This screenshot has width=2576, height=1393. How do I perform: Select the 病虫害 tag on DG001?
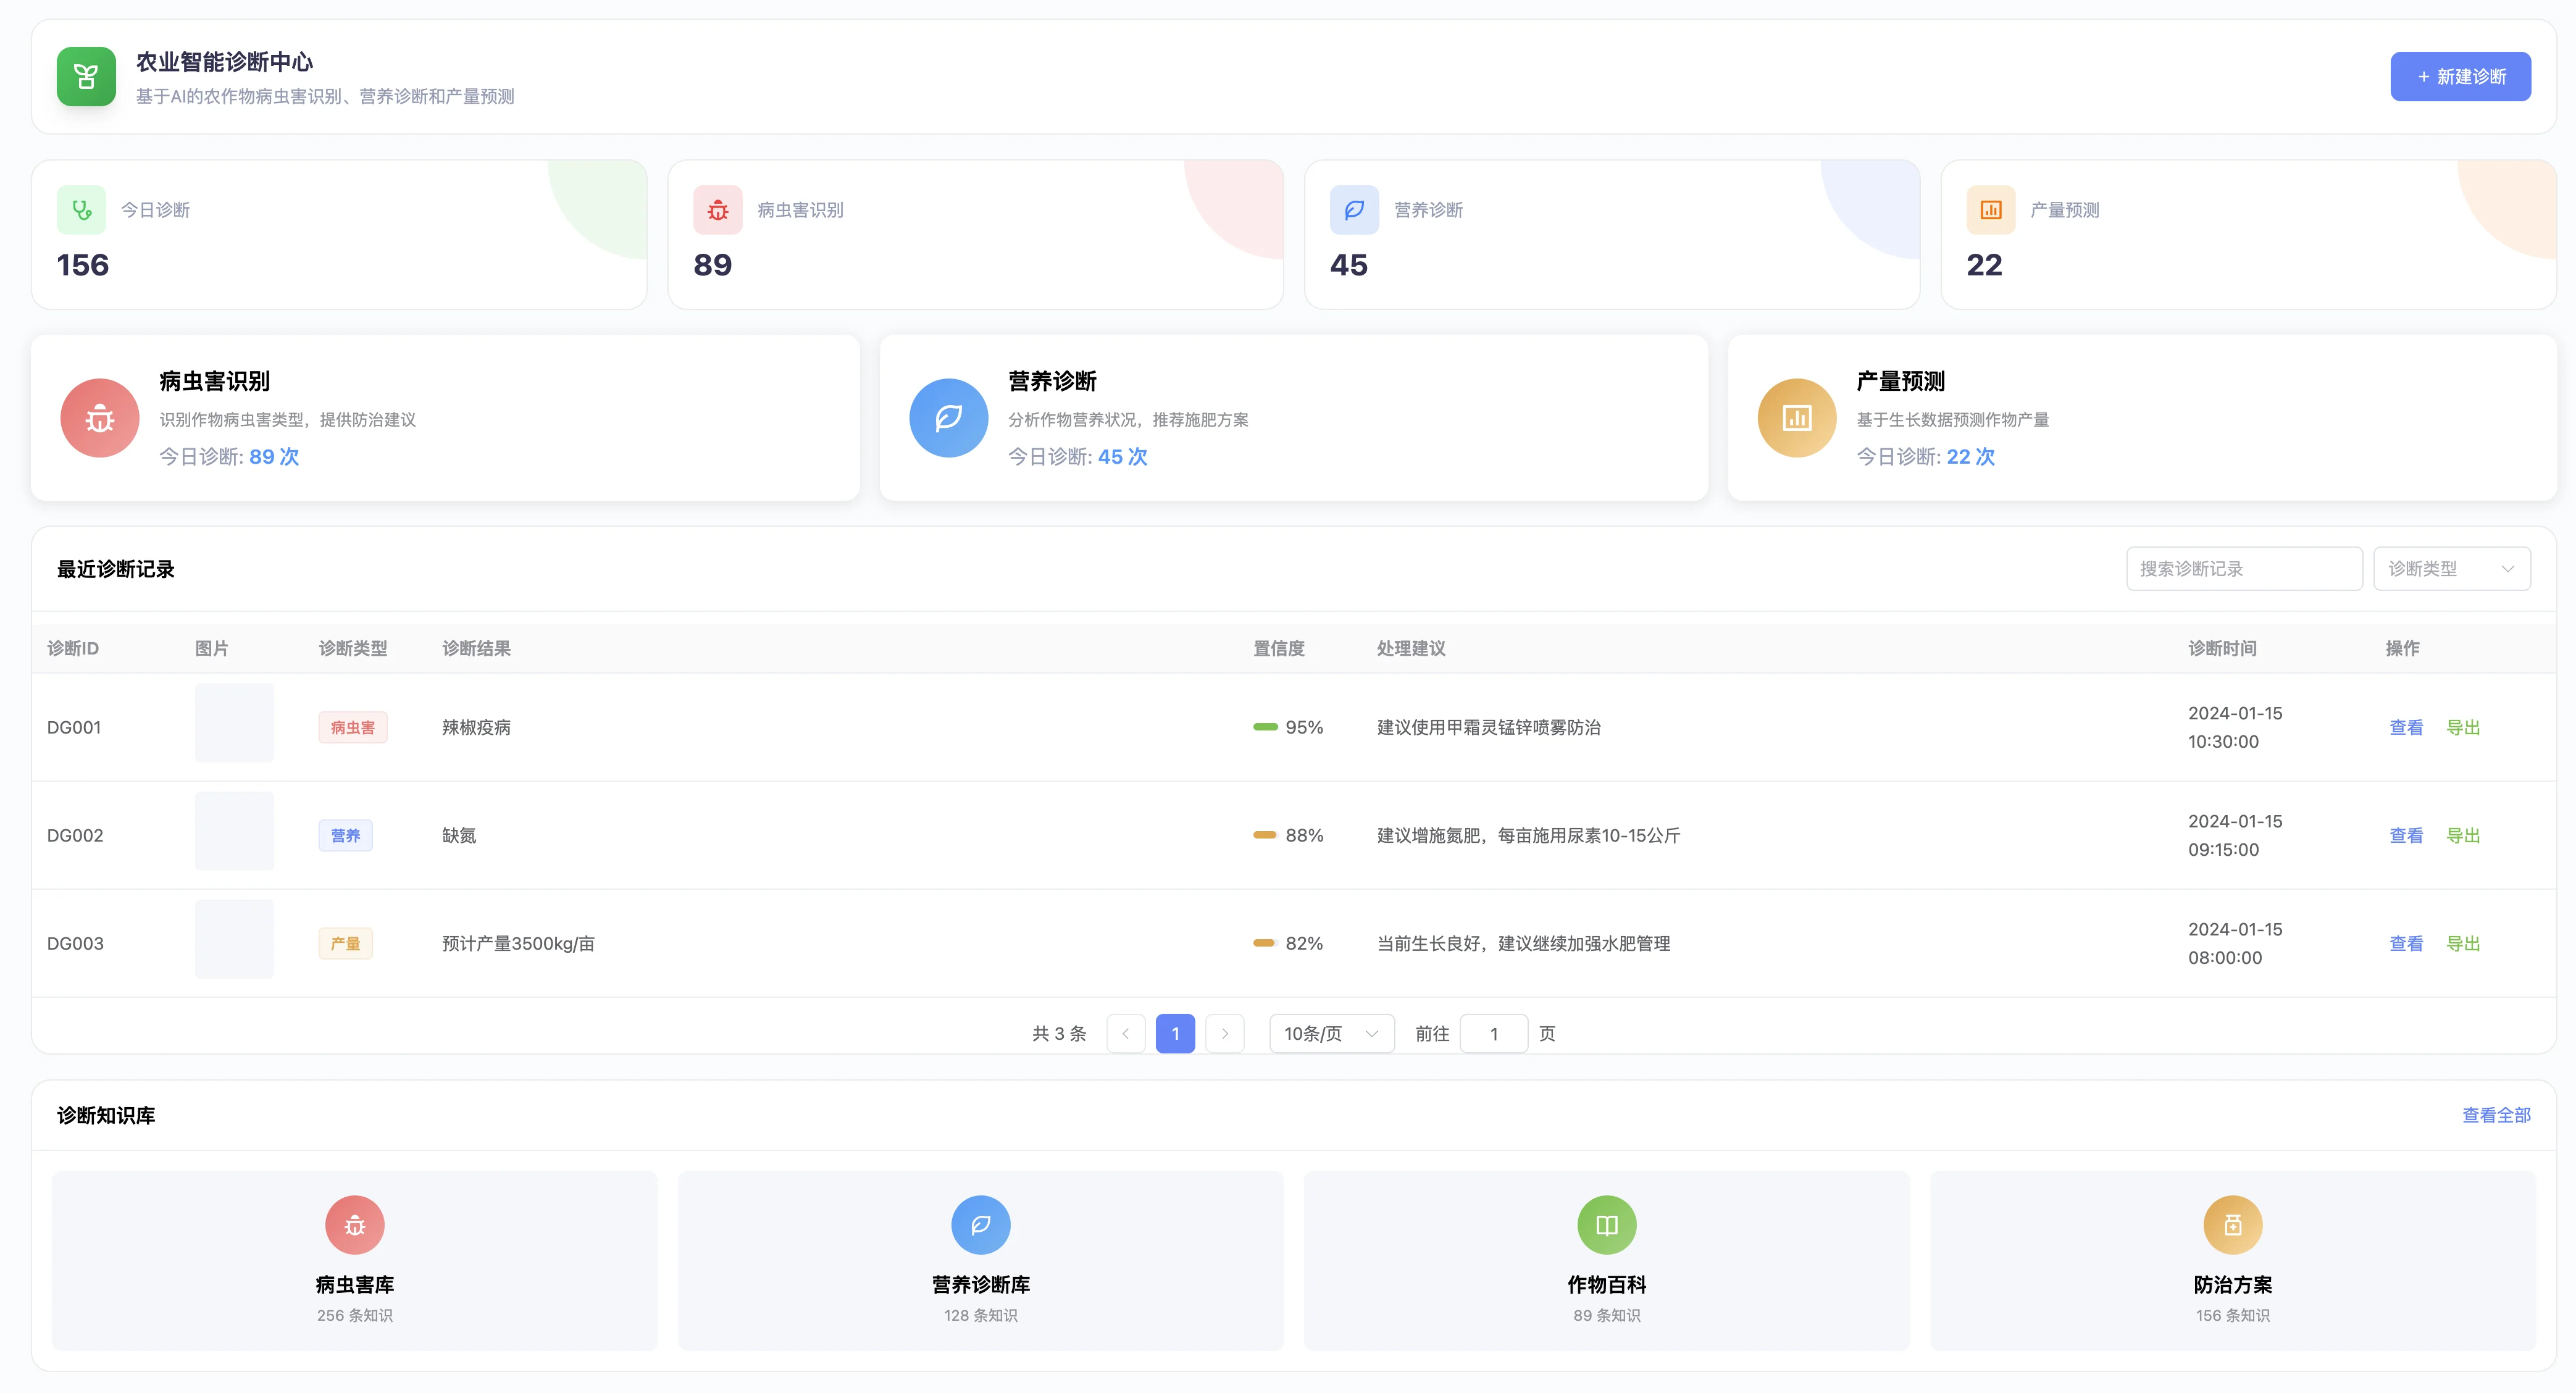pyautogui.click(x=353, y=727)
